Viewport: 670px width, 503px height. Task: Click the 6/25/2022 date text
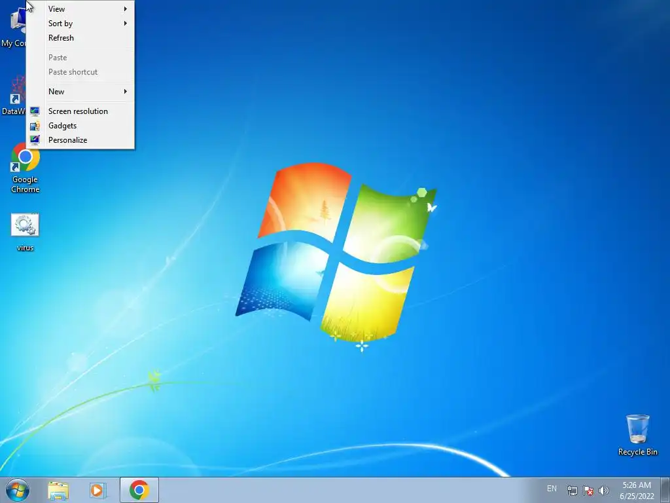637,496
